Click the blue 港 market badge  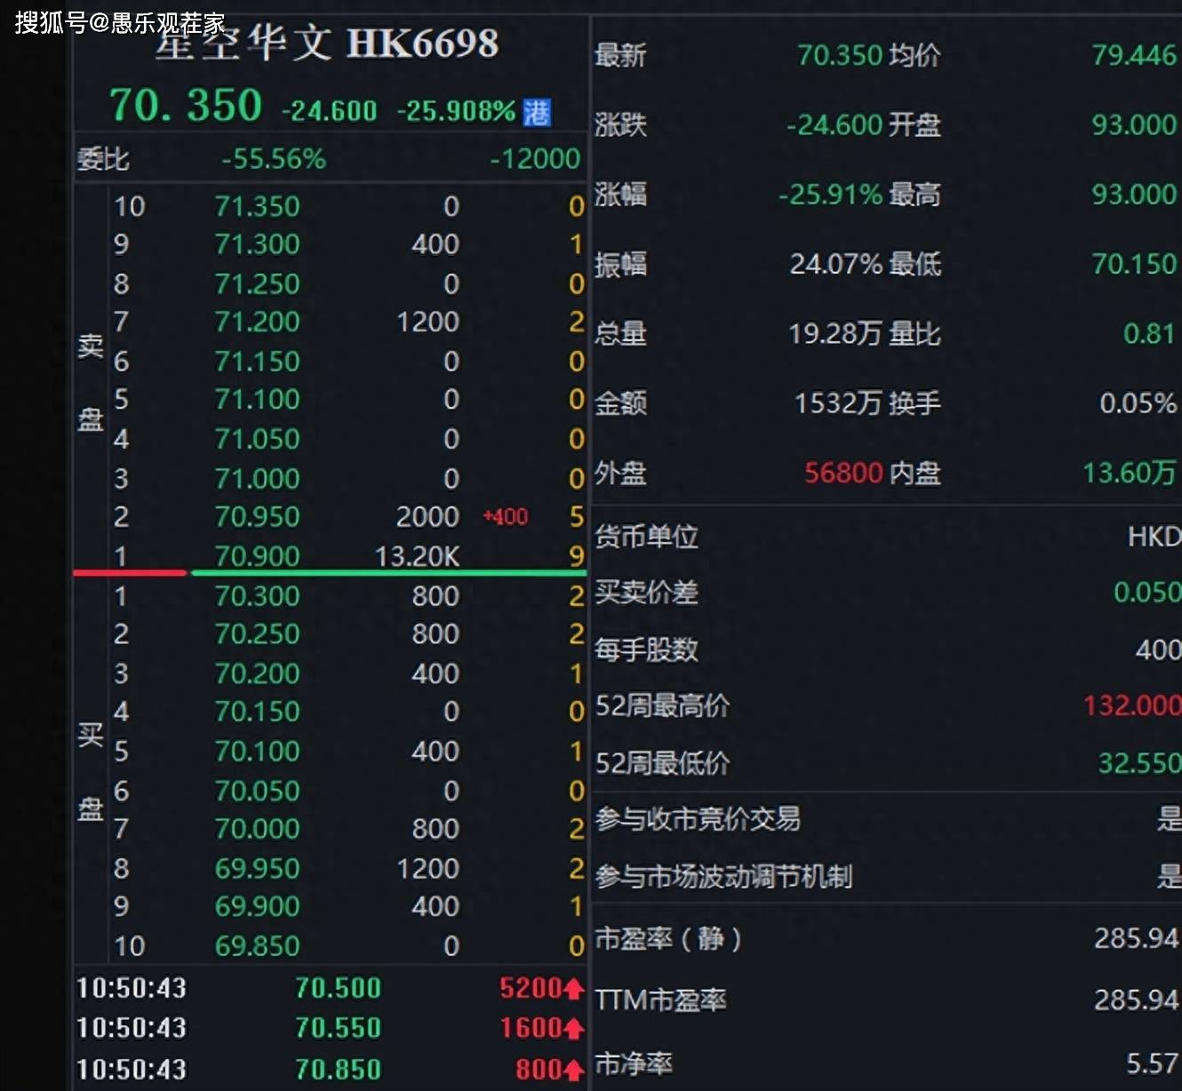pyautogui.click(x=537, y=113)
